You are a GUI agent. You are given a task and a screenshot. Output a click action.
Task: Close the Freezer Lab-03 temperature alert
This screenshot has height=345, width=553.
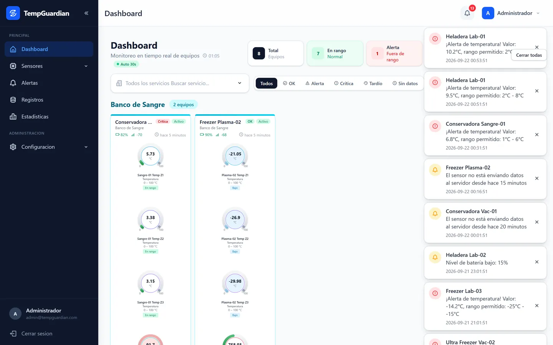tap(537, 306)
